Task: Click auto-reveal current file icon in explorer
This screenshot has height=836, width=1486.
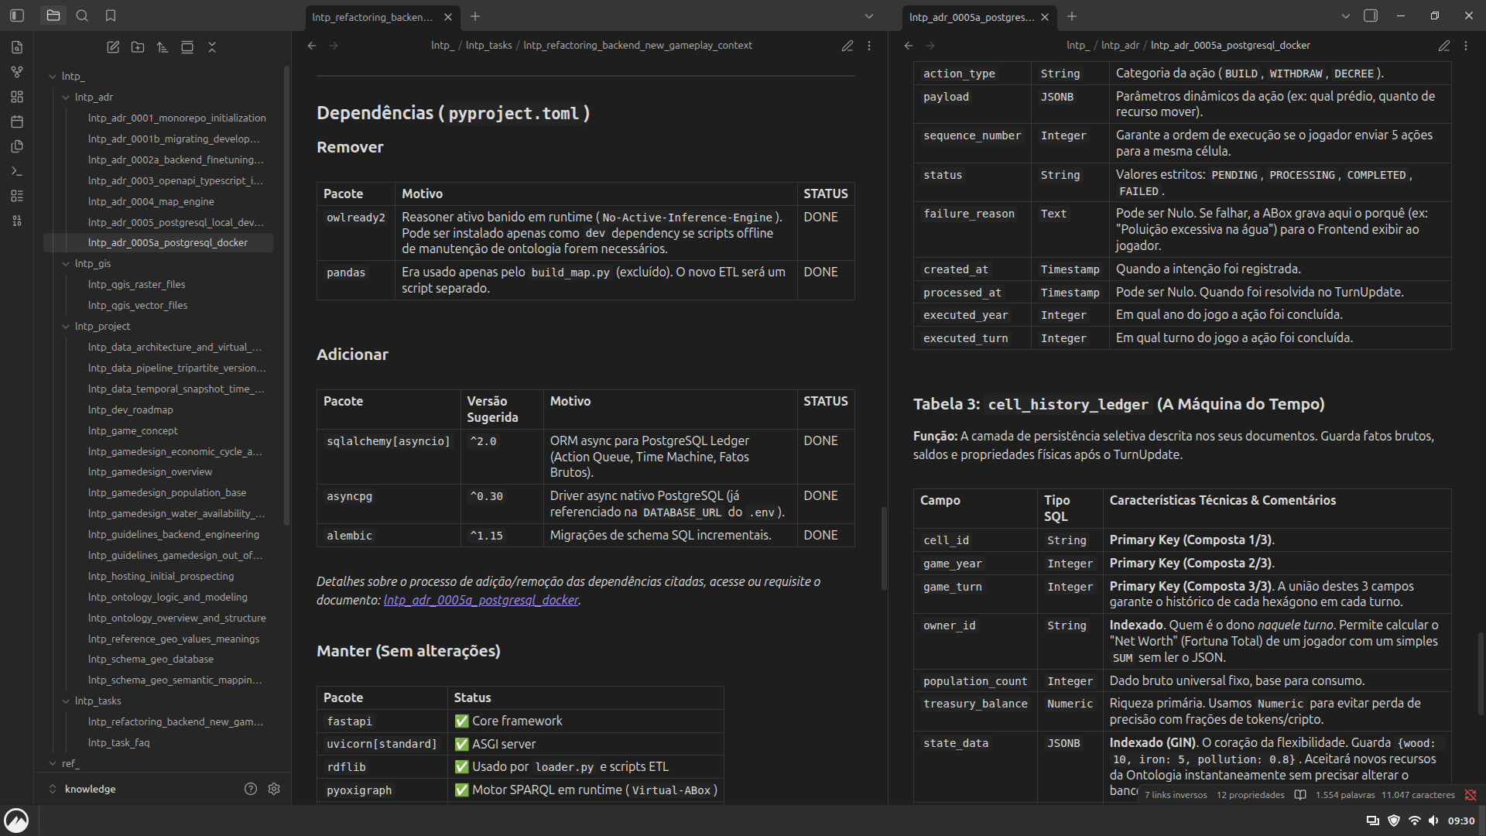Action: tap(187, 47)
